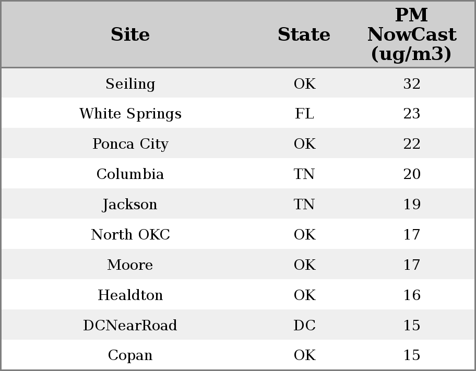The width and height of the screenshot is (476, 371).
Task: Select the Seiling site cell
Action: pyautogui.click(x=130, y=84)
